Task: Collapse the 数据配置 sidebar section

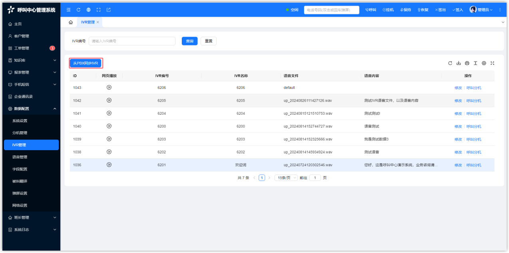Action: (30, 109)
